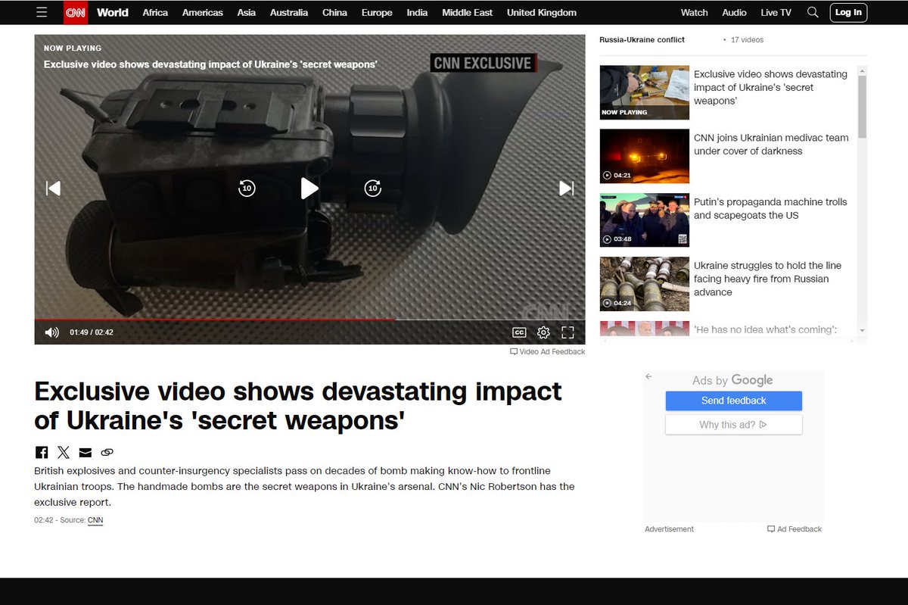
Task: Open the India section
Action: coord(417,12)
